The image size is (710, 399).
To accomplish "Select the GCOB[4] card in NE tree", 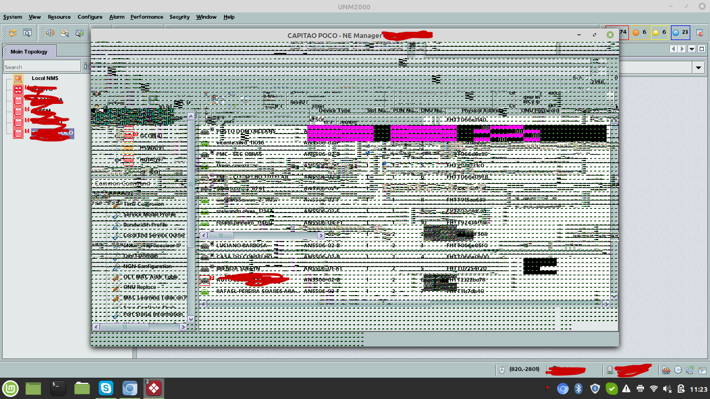I will [x=151, y=136].
